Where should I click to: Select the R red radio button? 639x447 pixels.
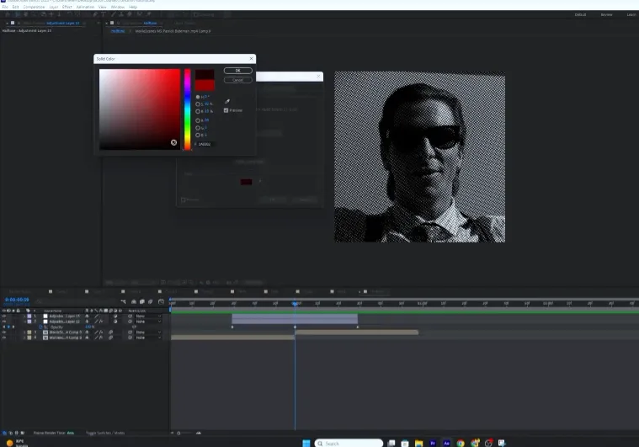click(x=198, y=120)
